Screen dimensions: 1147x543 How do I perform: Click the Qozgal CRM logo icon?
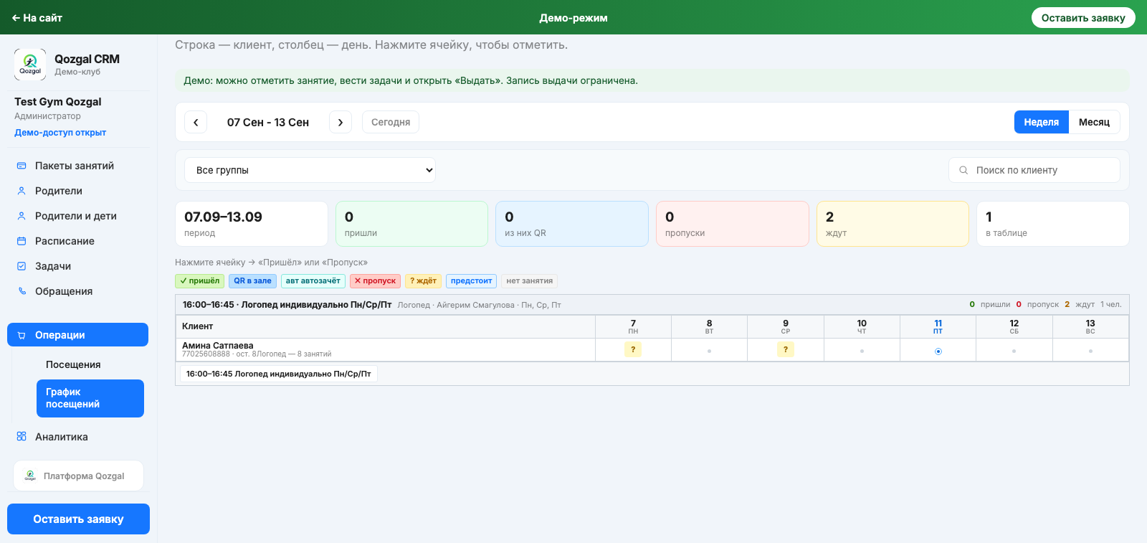pyautogui.click(x=30, y=65)
